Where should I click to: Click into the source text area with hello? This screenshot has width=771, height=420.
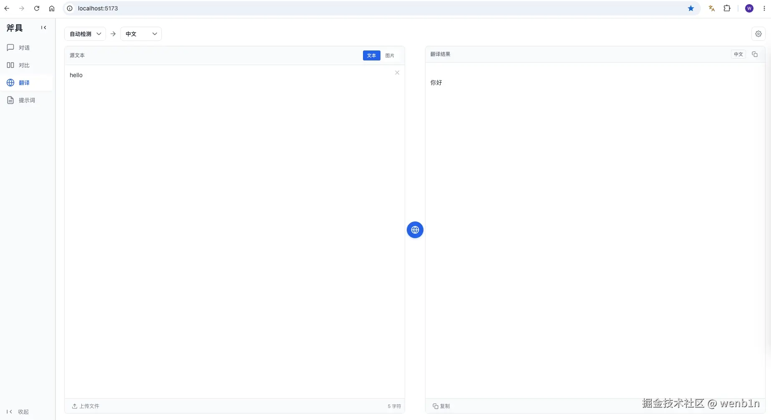click(234, 231)
